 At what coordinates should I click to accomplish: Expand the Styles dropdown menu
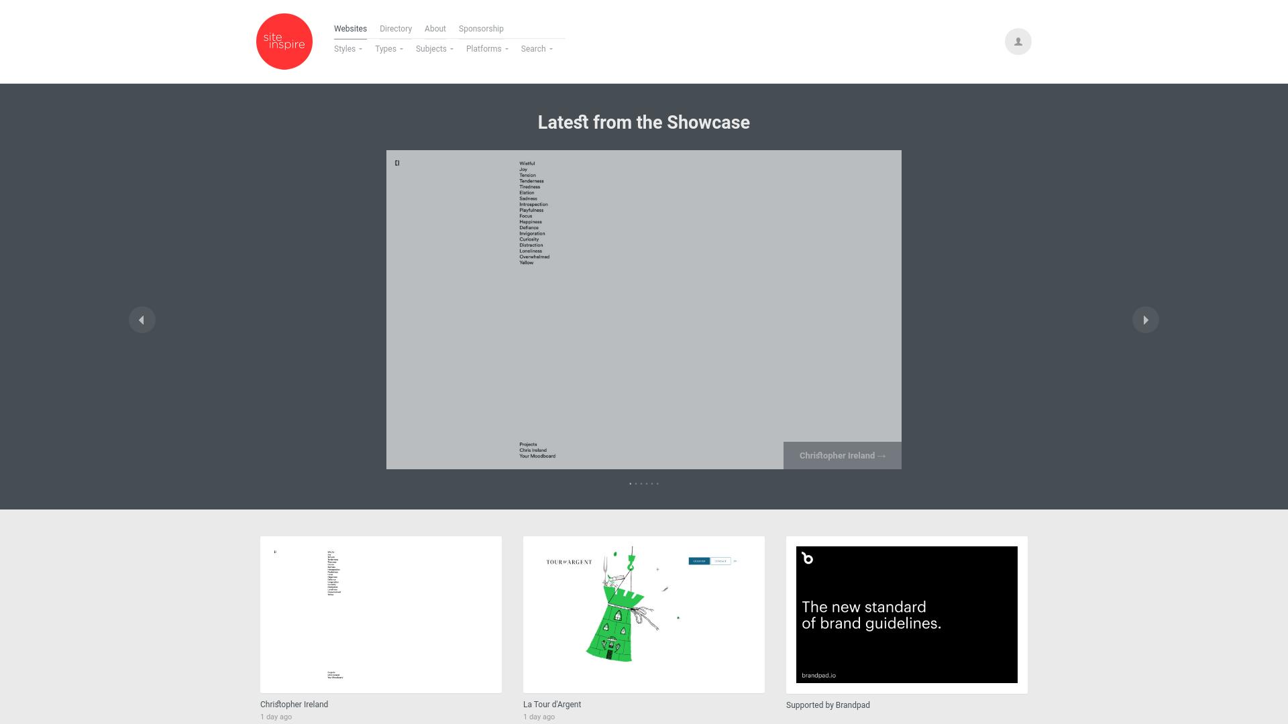347,49
